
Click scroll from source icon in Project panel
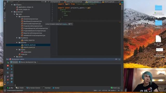pyautogui.click(x=42, y=2)
